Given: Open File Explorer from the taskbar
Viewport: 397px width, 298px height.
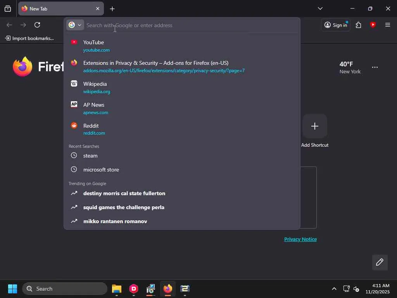Looking at the screenshot, I should pos(116,289).
